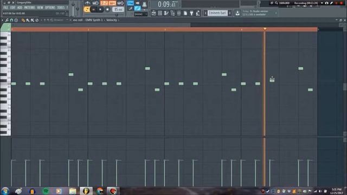Open FL Studio taskbar icon
This screenshot has width=347, height=195.
click(x=86, y=191)
